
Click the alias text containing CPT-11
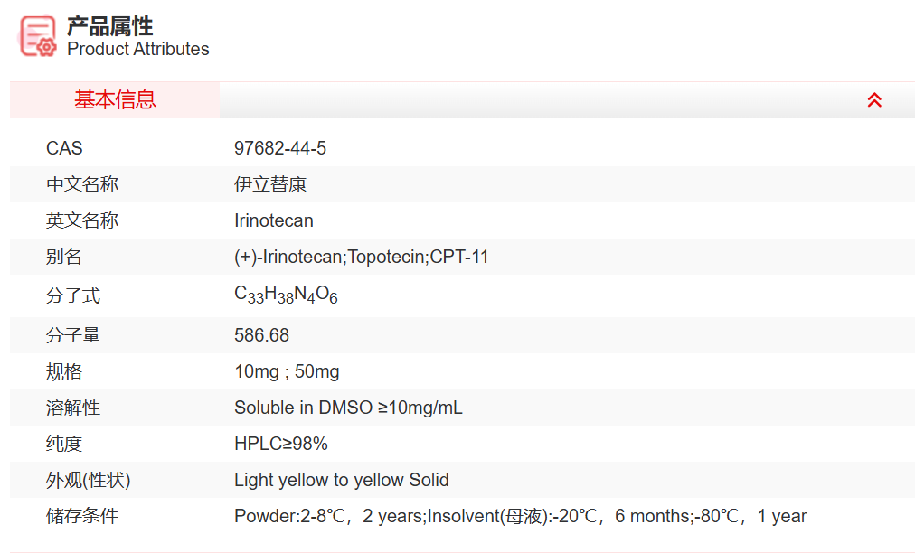[x=362, y=257]
